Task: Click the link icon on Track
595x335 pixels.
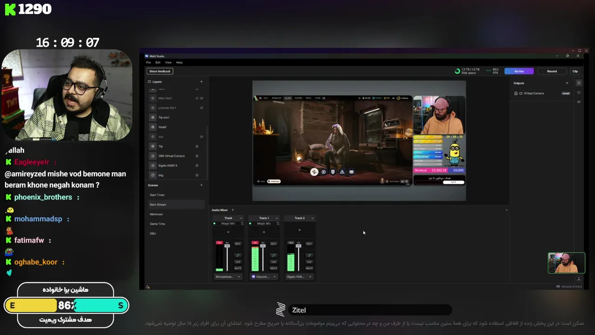Action: click(238, 255)
